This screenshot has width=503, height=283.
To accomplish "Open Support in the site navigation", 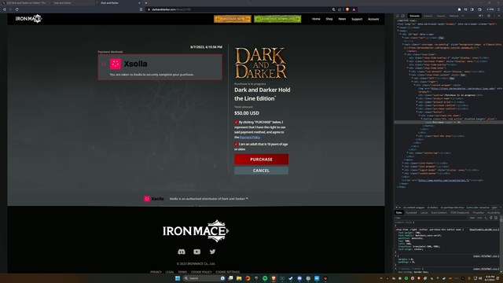I will pos(357,19).
